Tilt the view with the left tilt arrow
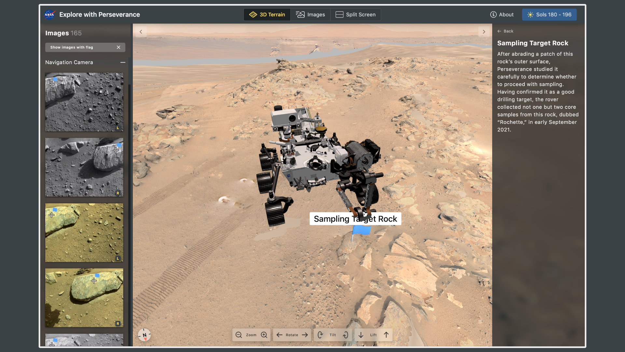 pos(320,335)
